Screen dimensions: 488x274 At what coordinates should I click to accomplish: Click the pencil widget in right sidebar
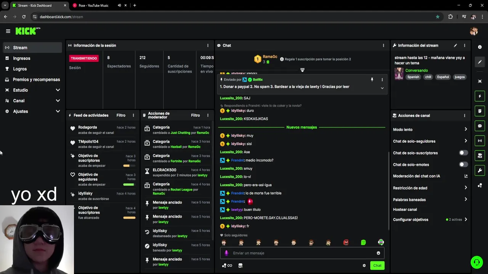point(480,62)
